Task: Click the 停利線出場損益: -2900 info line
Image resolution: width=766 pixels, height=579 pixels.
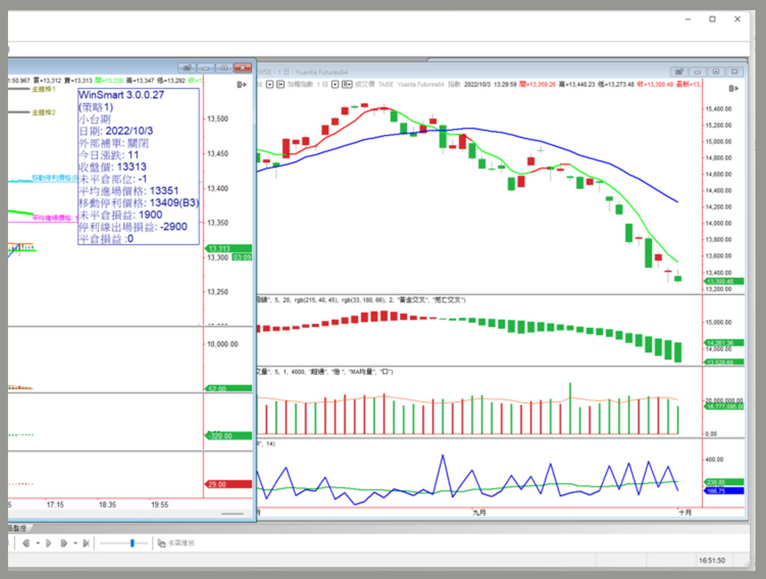Action: click(x=133, y=227)
